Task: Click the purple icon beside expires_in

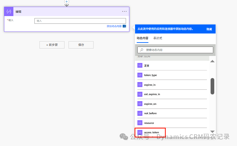Action: 140,84
